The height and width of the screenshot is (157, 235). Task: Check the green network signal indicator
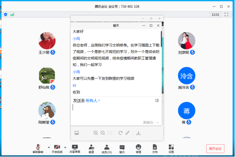(12, 14)
